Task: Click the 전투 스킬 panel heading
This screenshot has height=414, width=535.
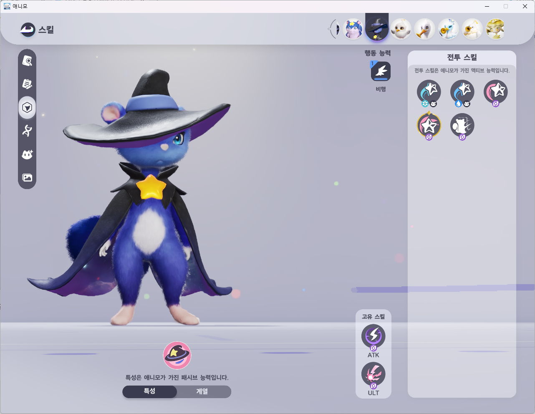Action: click(x=462, y=58)
